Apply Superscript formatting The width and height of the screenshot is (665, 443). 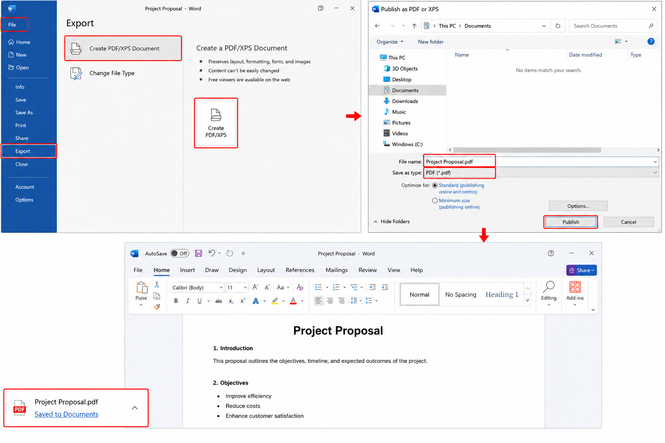[x=243, y=301]
